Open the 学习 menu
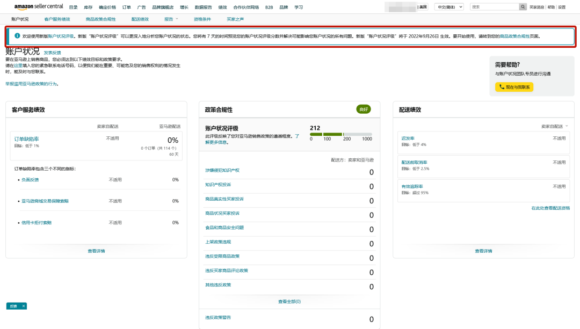Viewport: 580px width, 329px height. tap(299, 8)
